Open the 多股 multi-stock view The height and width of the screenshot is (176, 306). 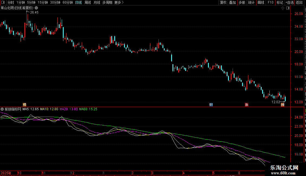242,2
